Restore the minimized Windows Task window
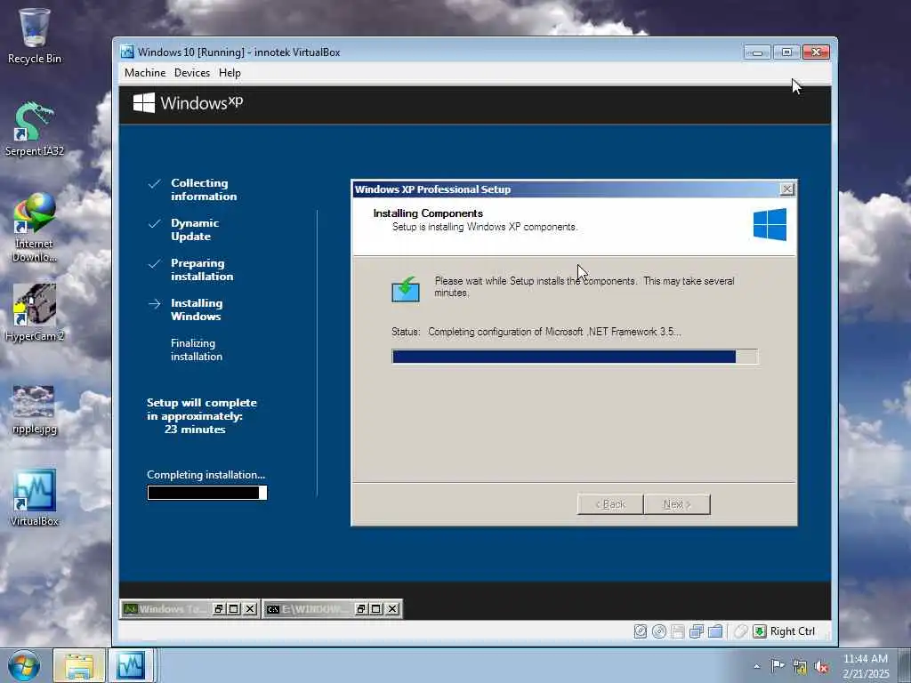Image resolution: width=911 pixels, height=683 pixels. point(219,608)
